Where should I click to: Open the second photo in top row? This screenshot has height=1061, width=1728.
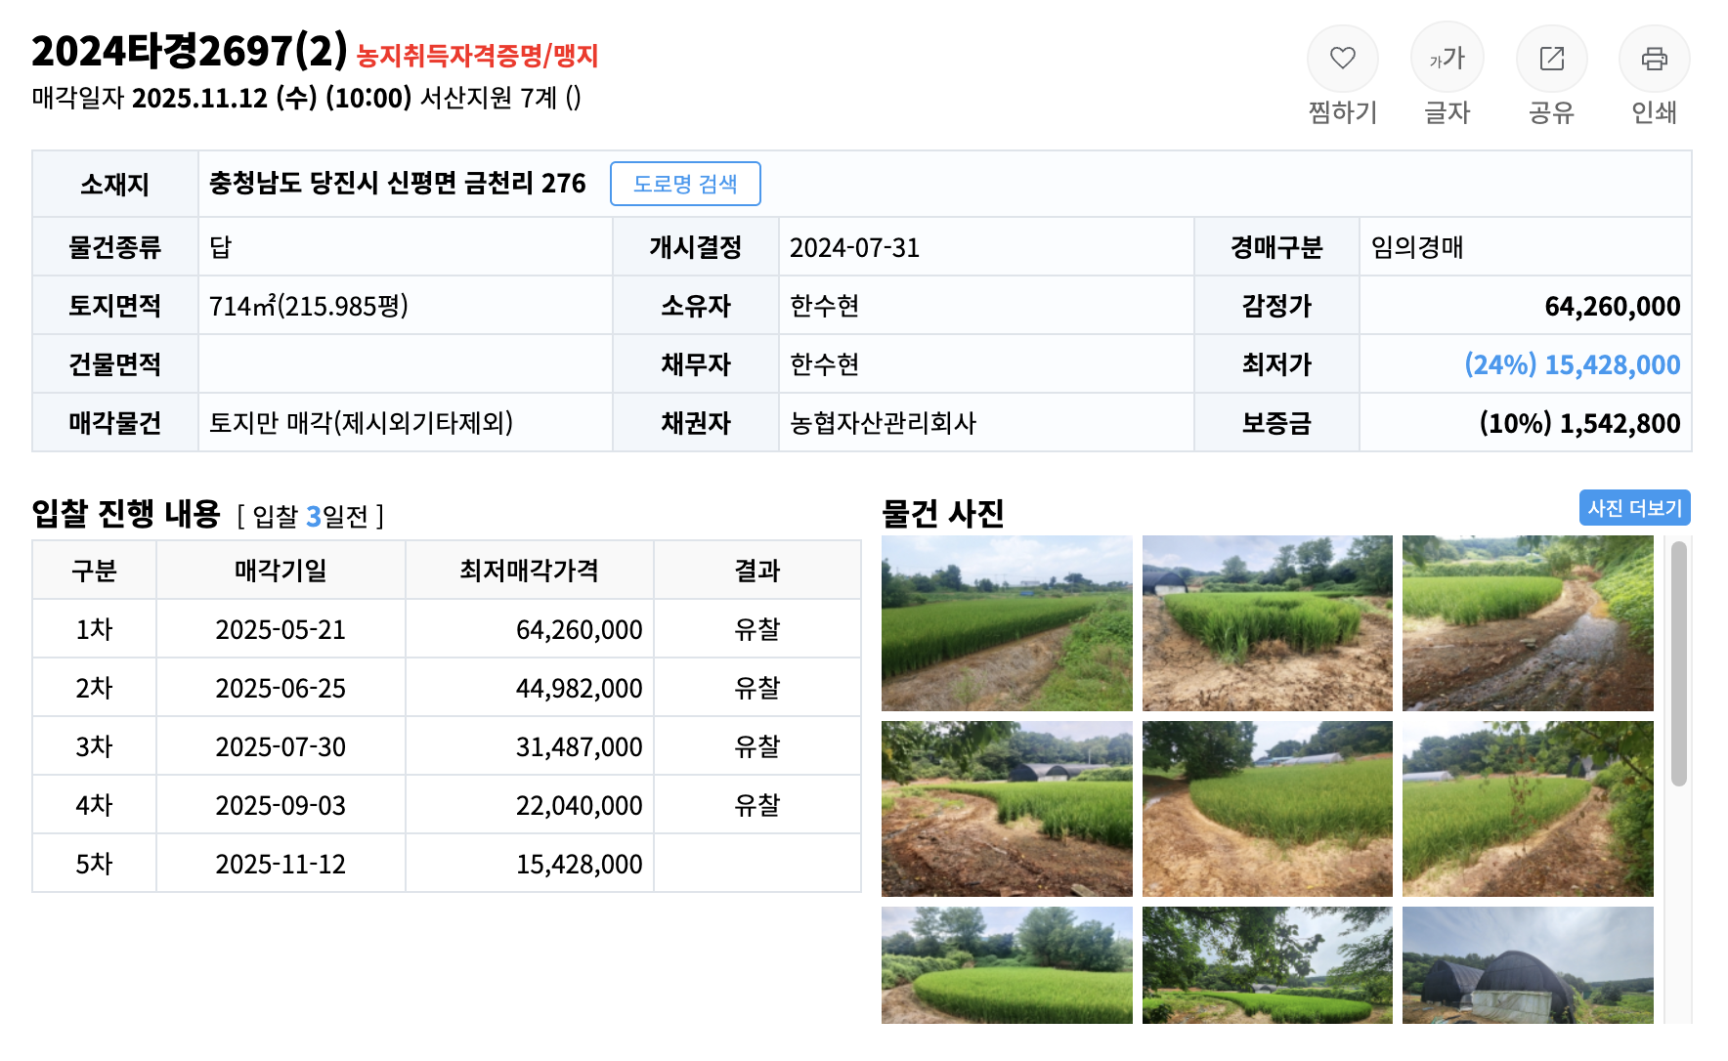1268,623
